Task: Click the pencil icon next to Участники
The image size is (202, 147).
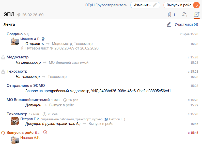Action: coord(169,24)
